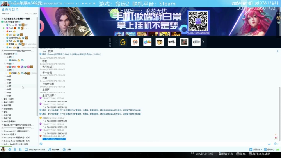
Task: Click the channel tree vertical scrollbar
Action: (37, 66)
